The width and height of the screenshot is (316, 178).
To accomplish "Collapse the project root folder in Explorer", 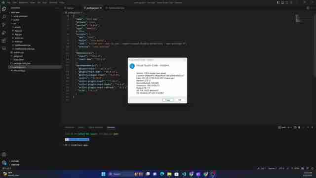I will (x=15, y=12).
